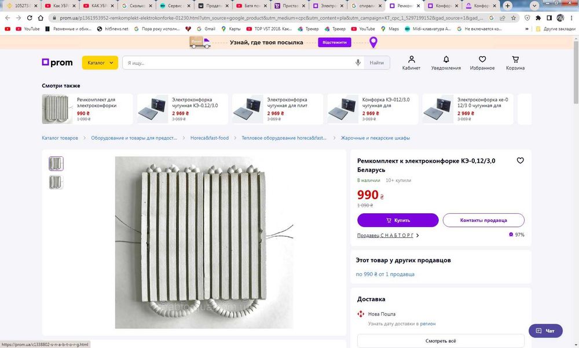The height and width of the screenshot is (348, 579).
Task: Open the Кабинет account icon
Action: 411,63
